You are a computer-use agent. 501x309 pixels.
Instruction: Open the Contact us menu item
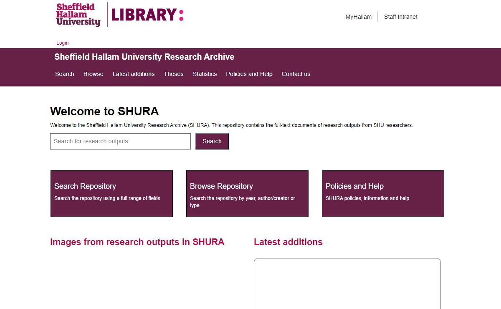click(x=296, y=74)
